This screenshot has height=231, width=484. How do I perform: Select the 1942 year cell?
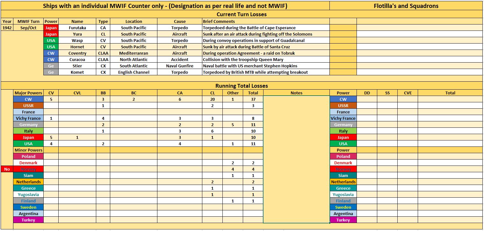click(x=7, y=28)
